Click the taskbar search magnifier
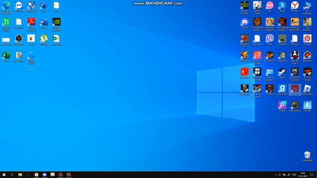This screenshot has width=317, height=178. 12,175
